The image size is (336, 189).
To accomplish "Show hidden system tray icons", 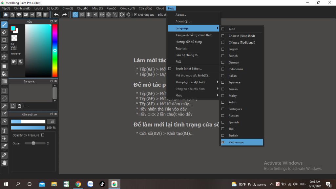I will pos(272,184).
